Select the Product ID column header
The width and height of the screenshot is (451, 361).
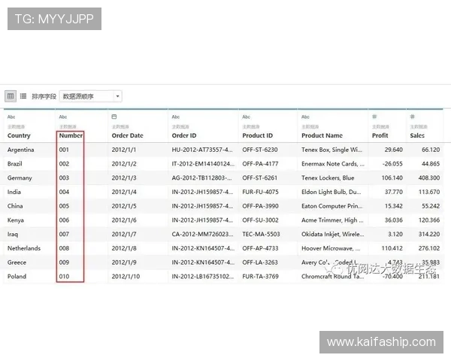click(258, 135)
